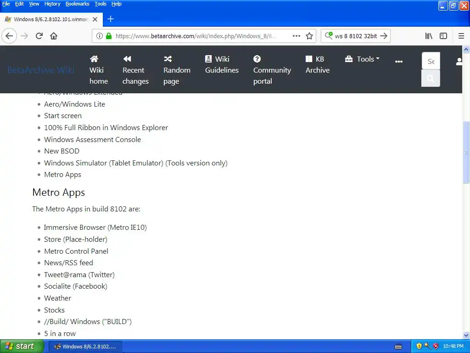
Task: Expand the ellipsis menu in wiki navbar
Action: pos(399,61)
